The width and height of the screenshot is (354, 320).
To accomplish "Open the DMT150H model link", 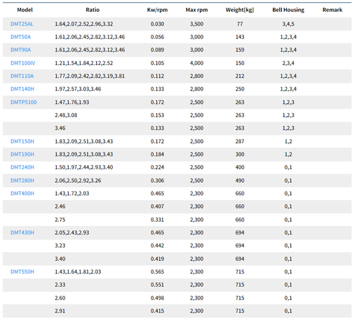I will click(22, 141).
